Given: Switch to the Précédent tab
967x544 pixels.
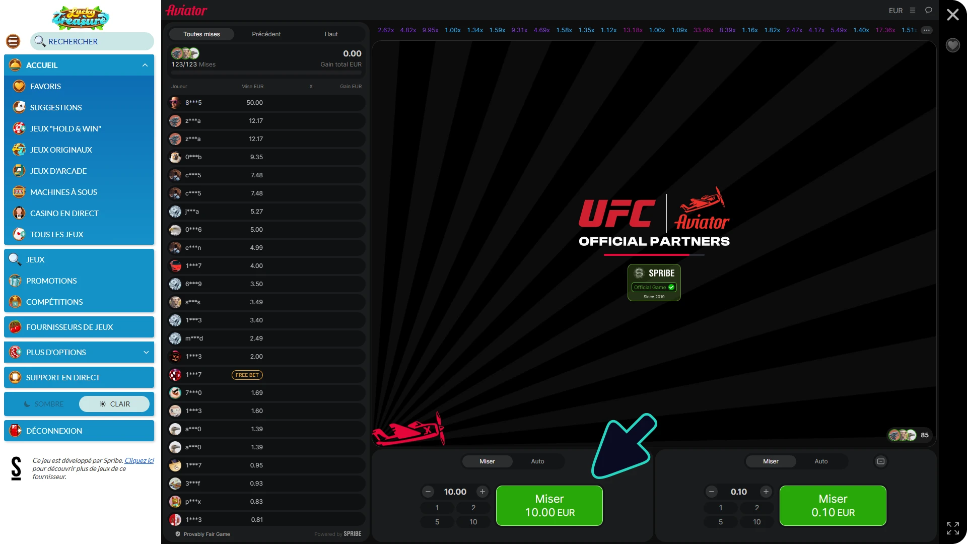Looking at the screenshot, I should (x=266, y=34).
